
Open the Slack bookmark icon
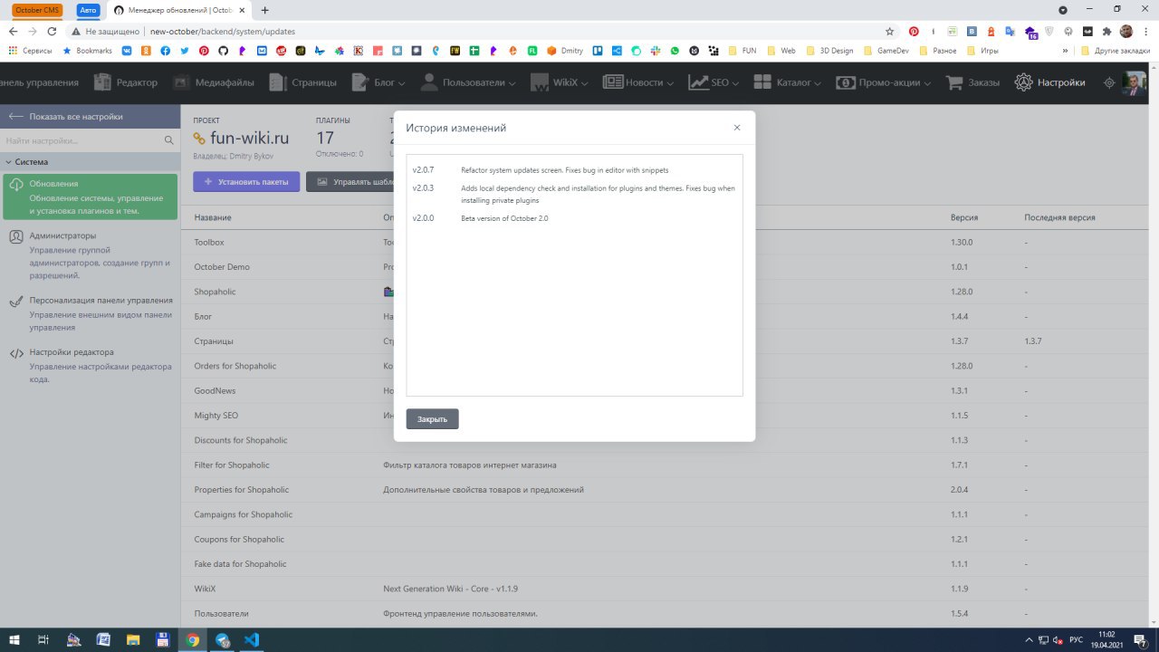(x=654, y=51)
